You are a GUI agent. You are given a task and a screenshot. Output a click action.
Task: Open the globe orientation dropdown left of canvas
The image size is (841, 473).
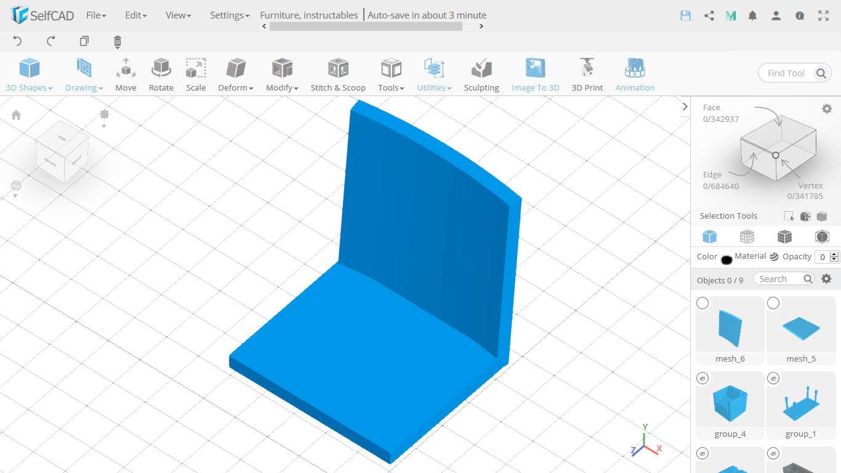(16, 188)
